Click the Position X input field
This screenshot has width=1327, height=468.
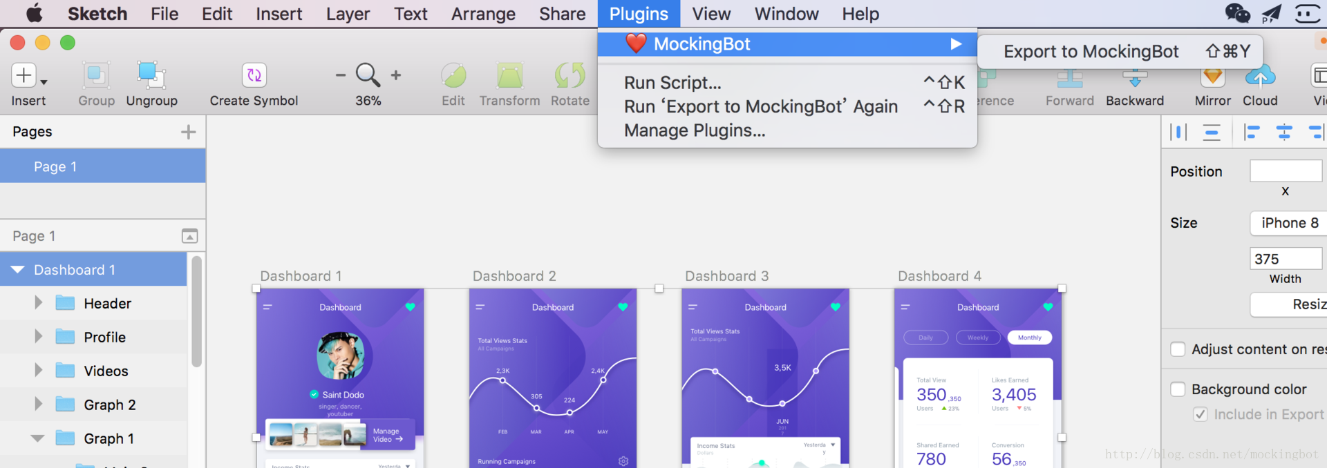pyautogui.click(x=1286, y=171)
